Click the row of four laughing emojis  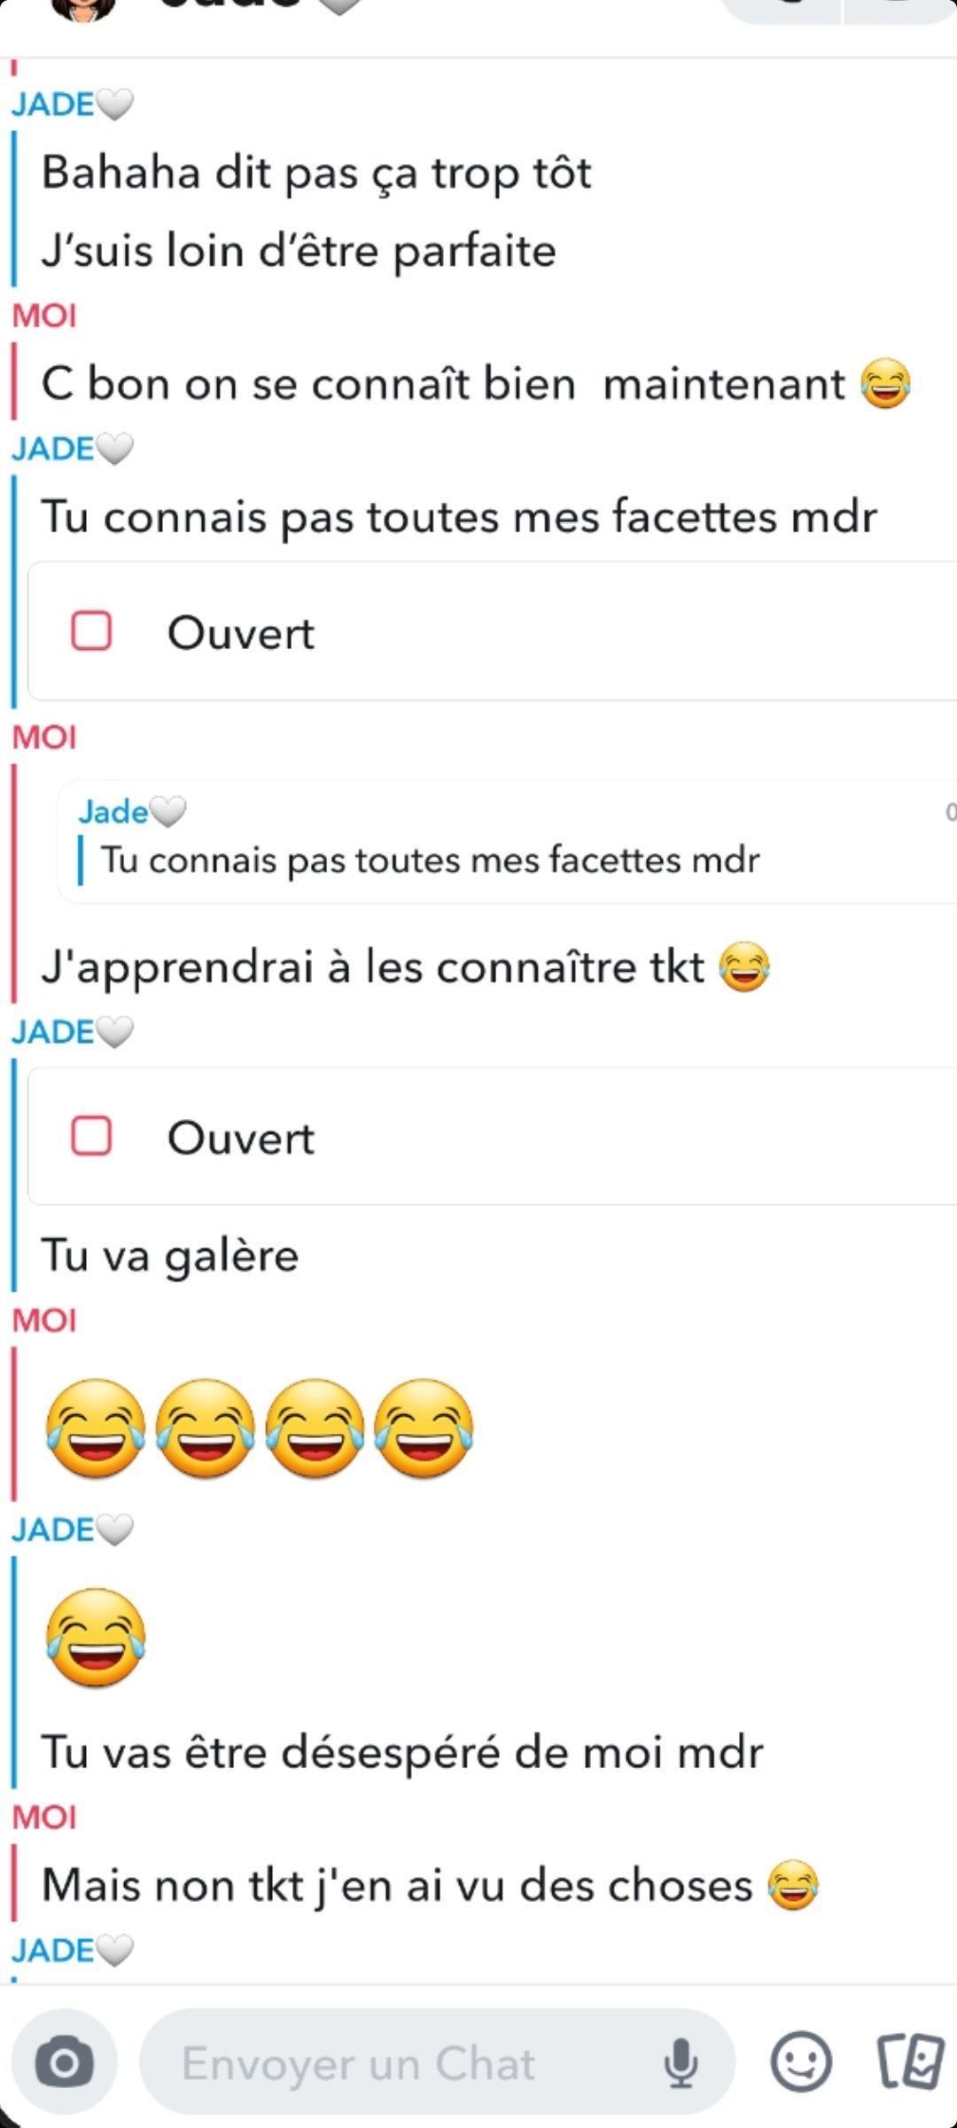click(260, 1429)
